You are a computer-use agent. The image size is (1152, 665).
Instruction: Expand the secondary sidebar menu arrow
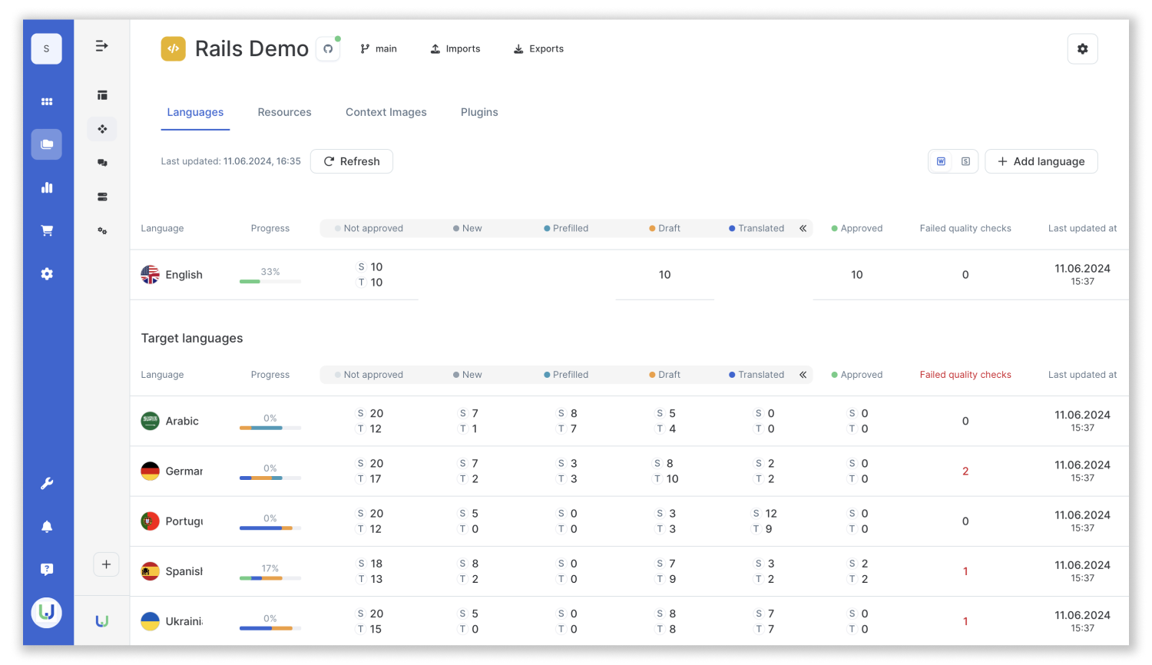point(102,46)
